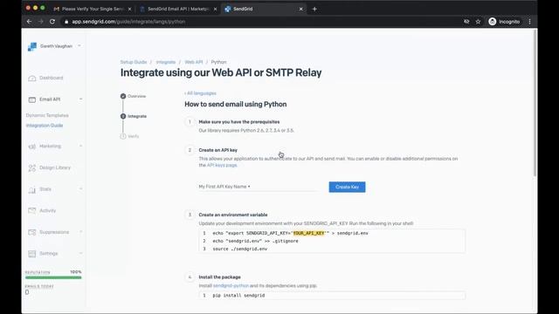Screen dimensions: 559x314
Task: Click the Suppressions icon in sidebar
Action: (x=32, y=233)
